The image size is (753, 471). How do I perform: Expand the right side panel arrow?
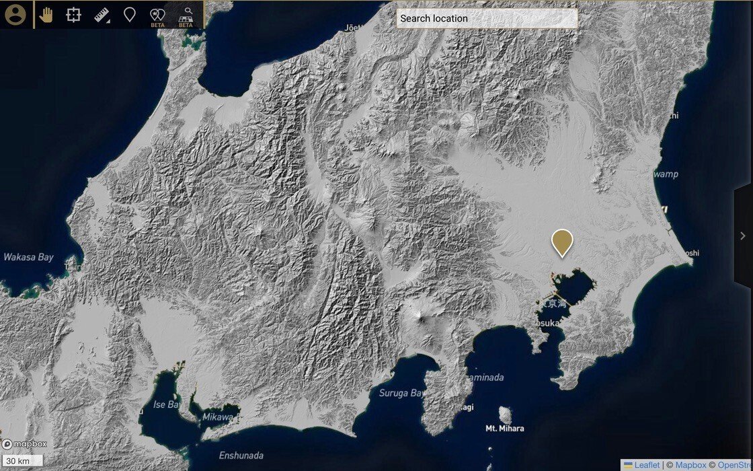click(x=743, y=235)
